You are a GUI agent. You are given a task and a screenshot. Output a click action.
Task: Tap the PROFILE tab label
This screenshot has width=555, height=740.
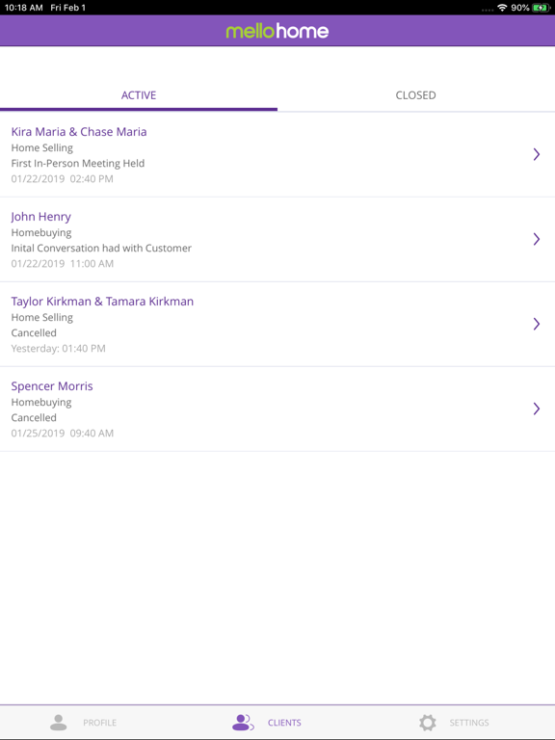pyautogui.click(x=99, y=723)
